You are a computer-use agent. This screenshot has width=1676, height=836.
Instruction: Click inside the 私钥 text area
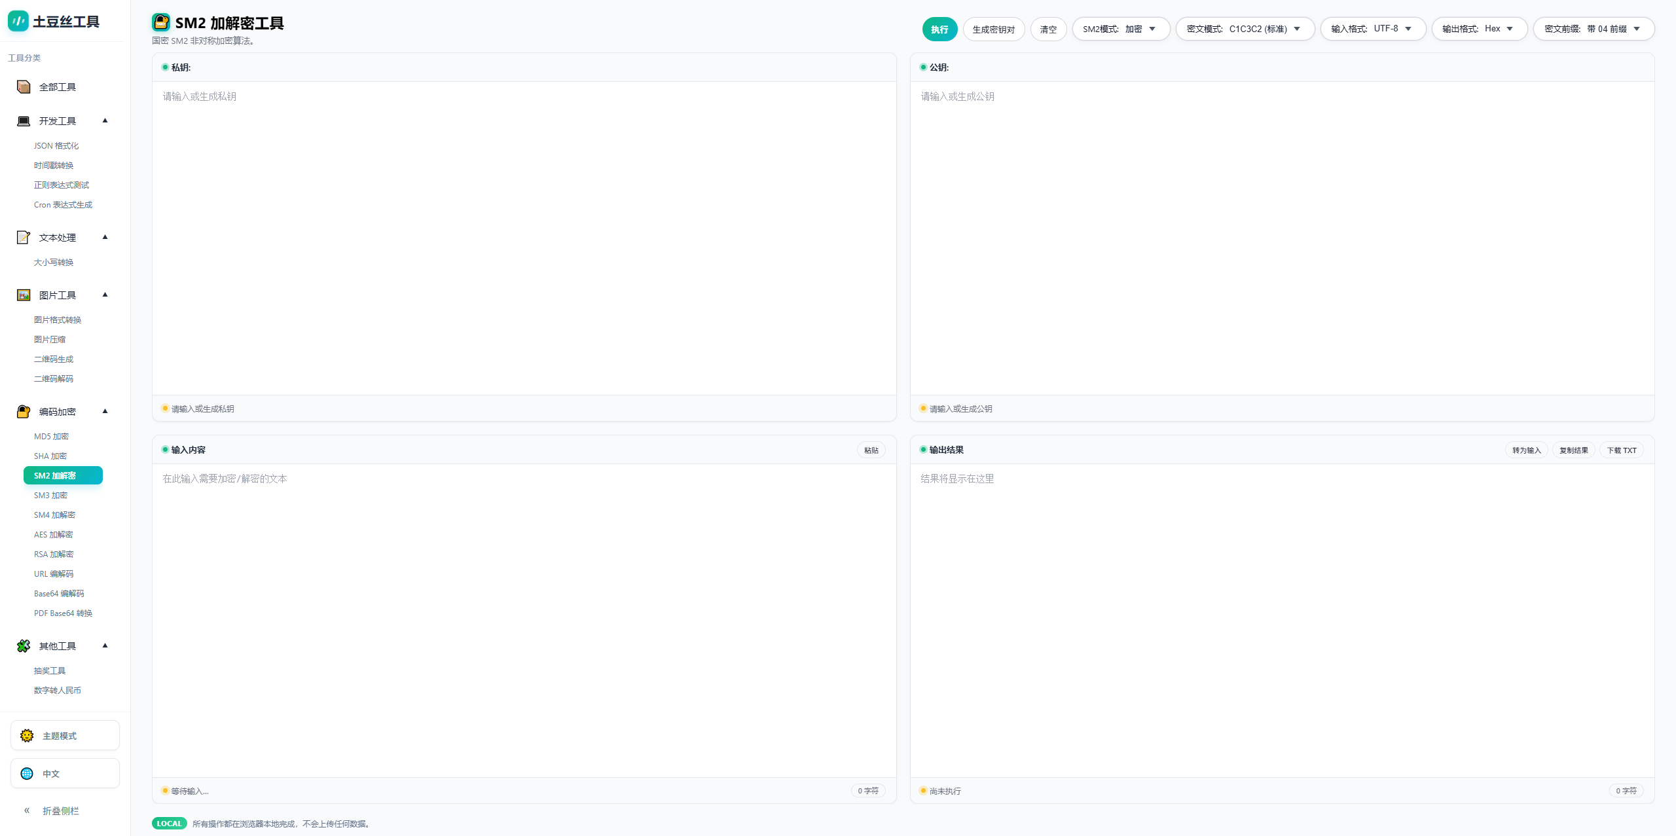[524, 236]
